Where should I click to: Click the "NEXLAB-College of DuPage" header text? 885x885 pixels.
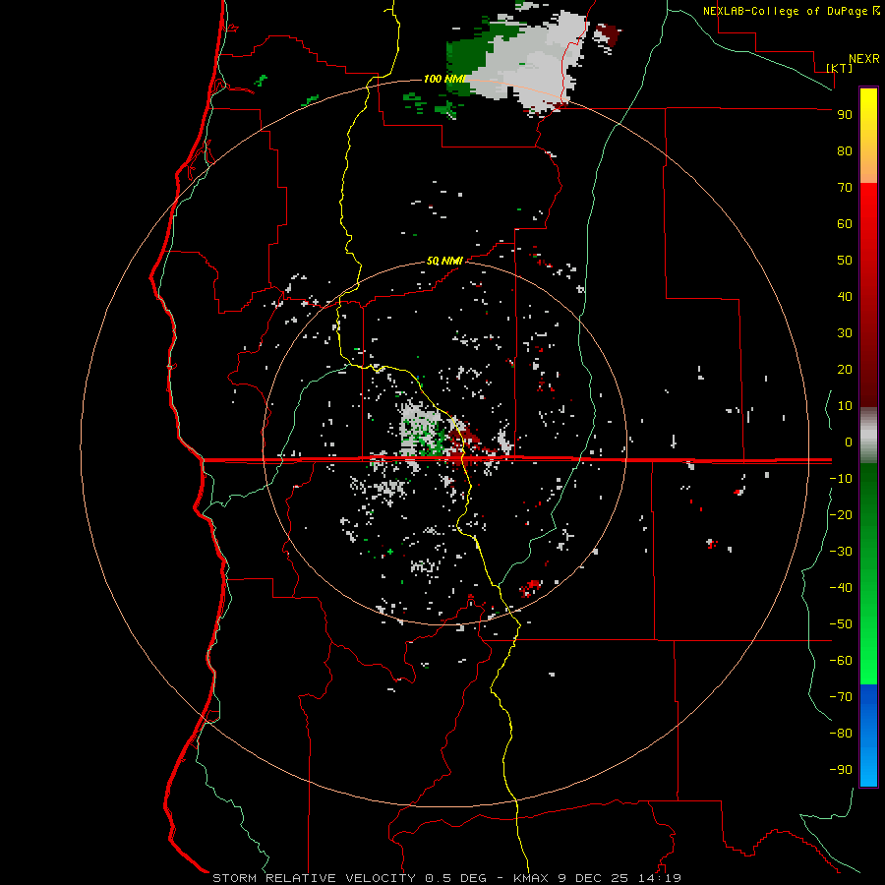point(785,11)
